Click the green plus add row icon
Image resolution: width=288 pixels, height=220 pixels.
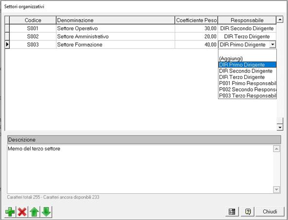click(x=10, y=212)
